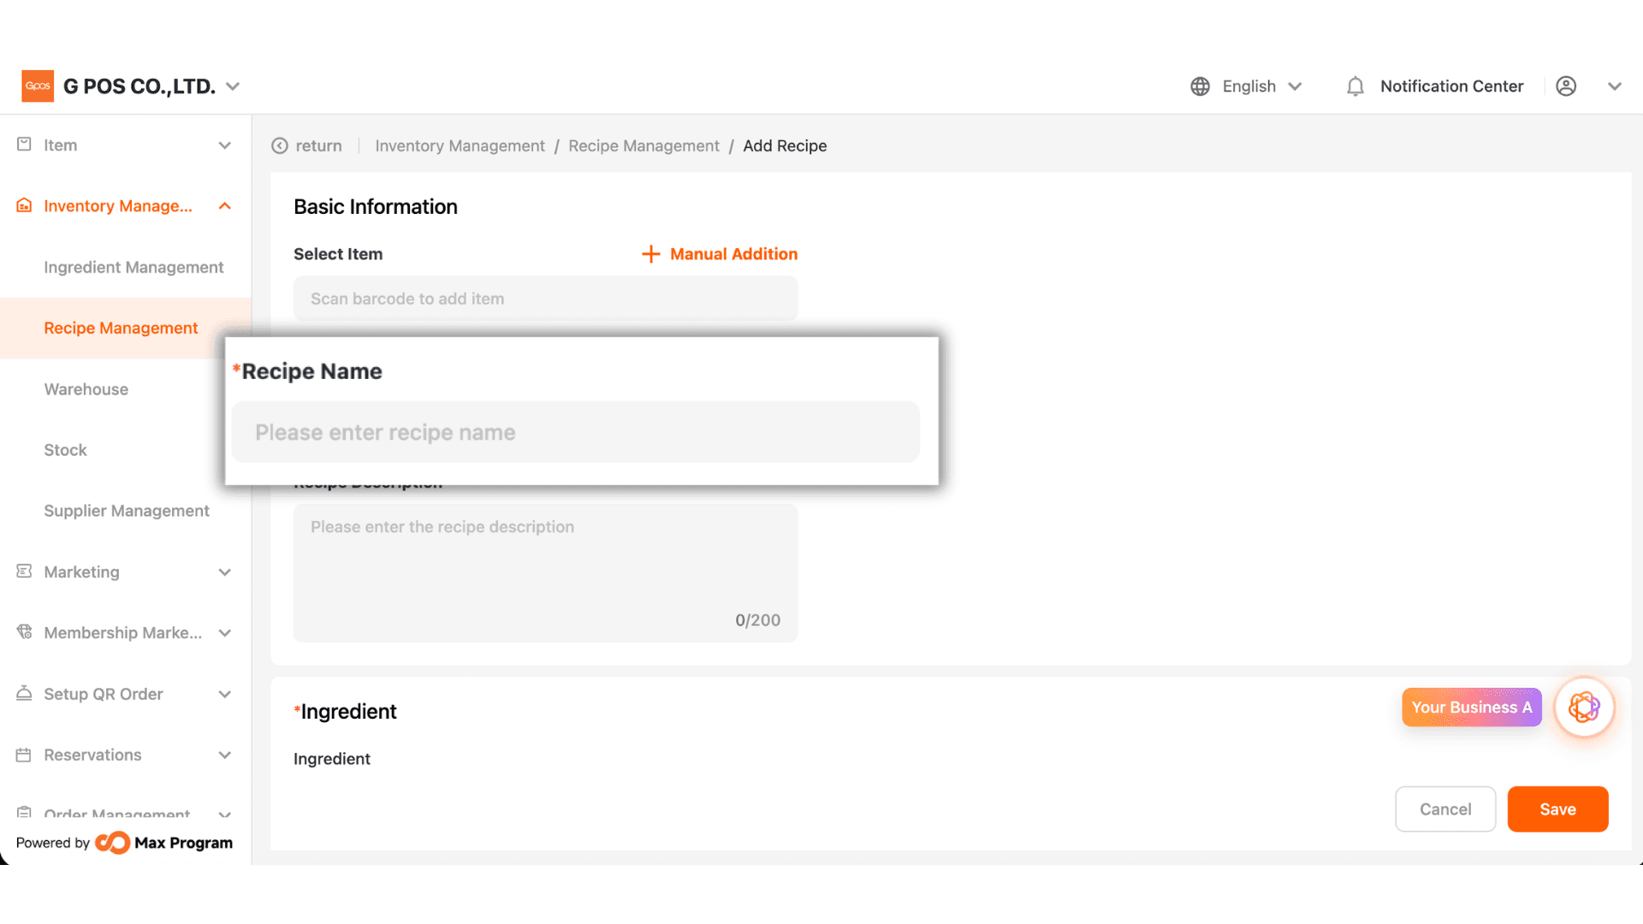This screenshot has height=924, width=1643.
Task: Focus the recipe name input field
Action: click(575, 432)
